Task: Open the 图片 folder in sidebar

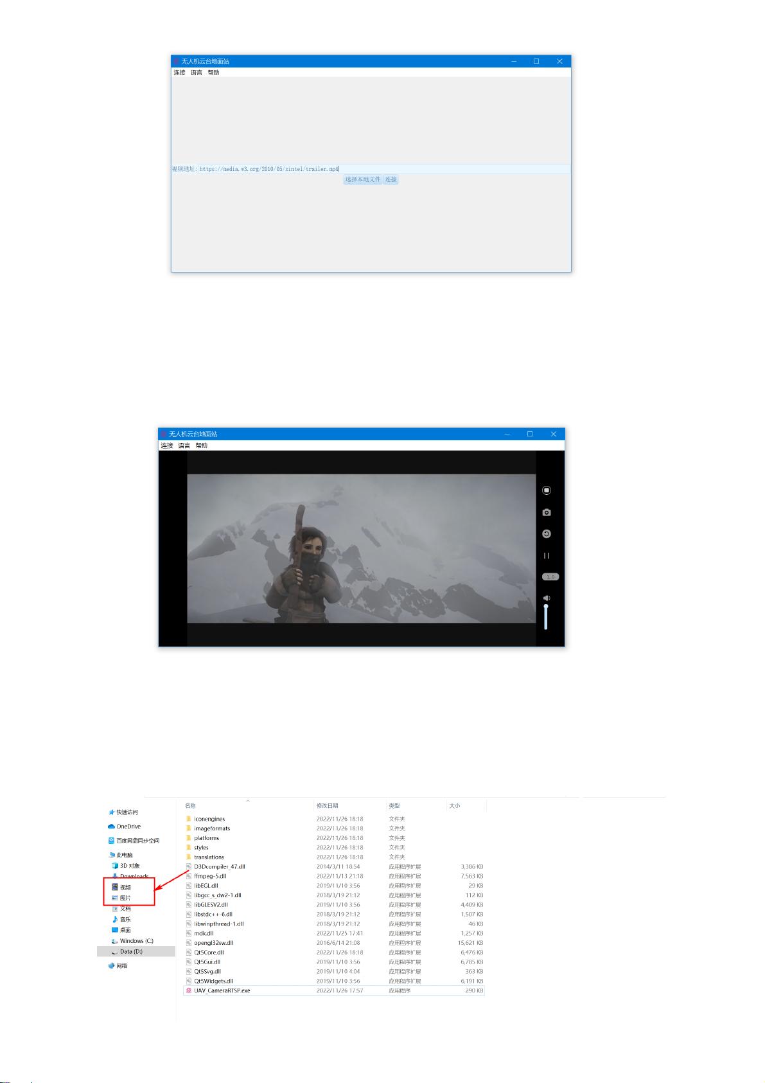Action: [125, 898]
